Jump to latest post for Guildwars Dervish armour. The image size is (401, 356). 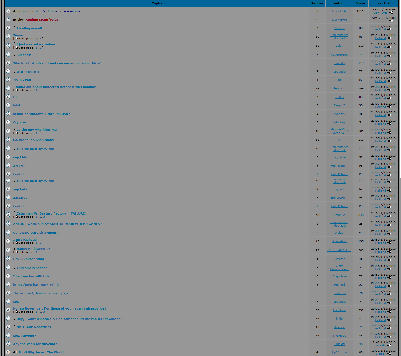(x=389, y=234)
